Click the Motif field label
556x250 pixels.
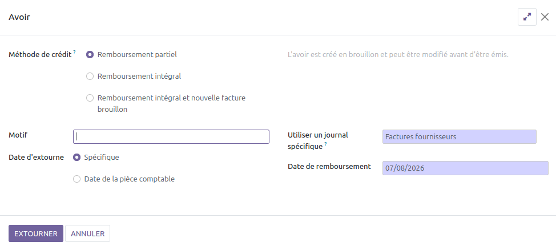[x=18, y=135]
